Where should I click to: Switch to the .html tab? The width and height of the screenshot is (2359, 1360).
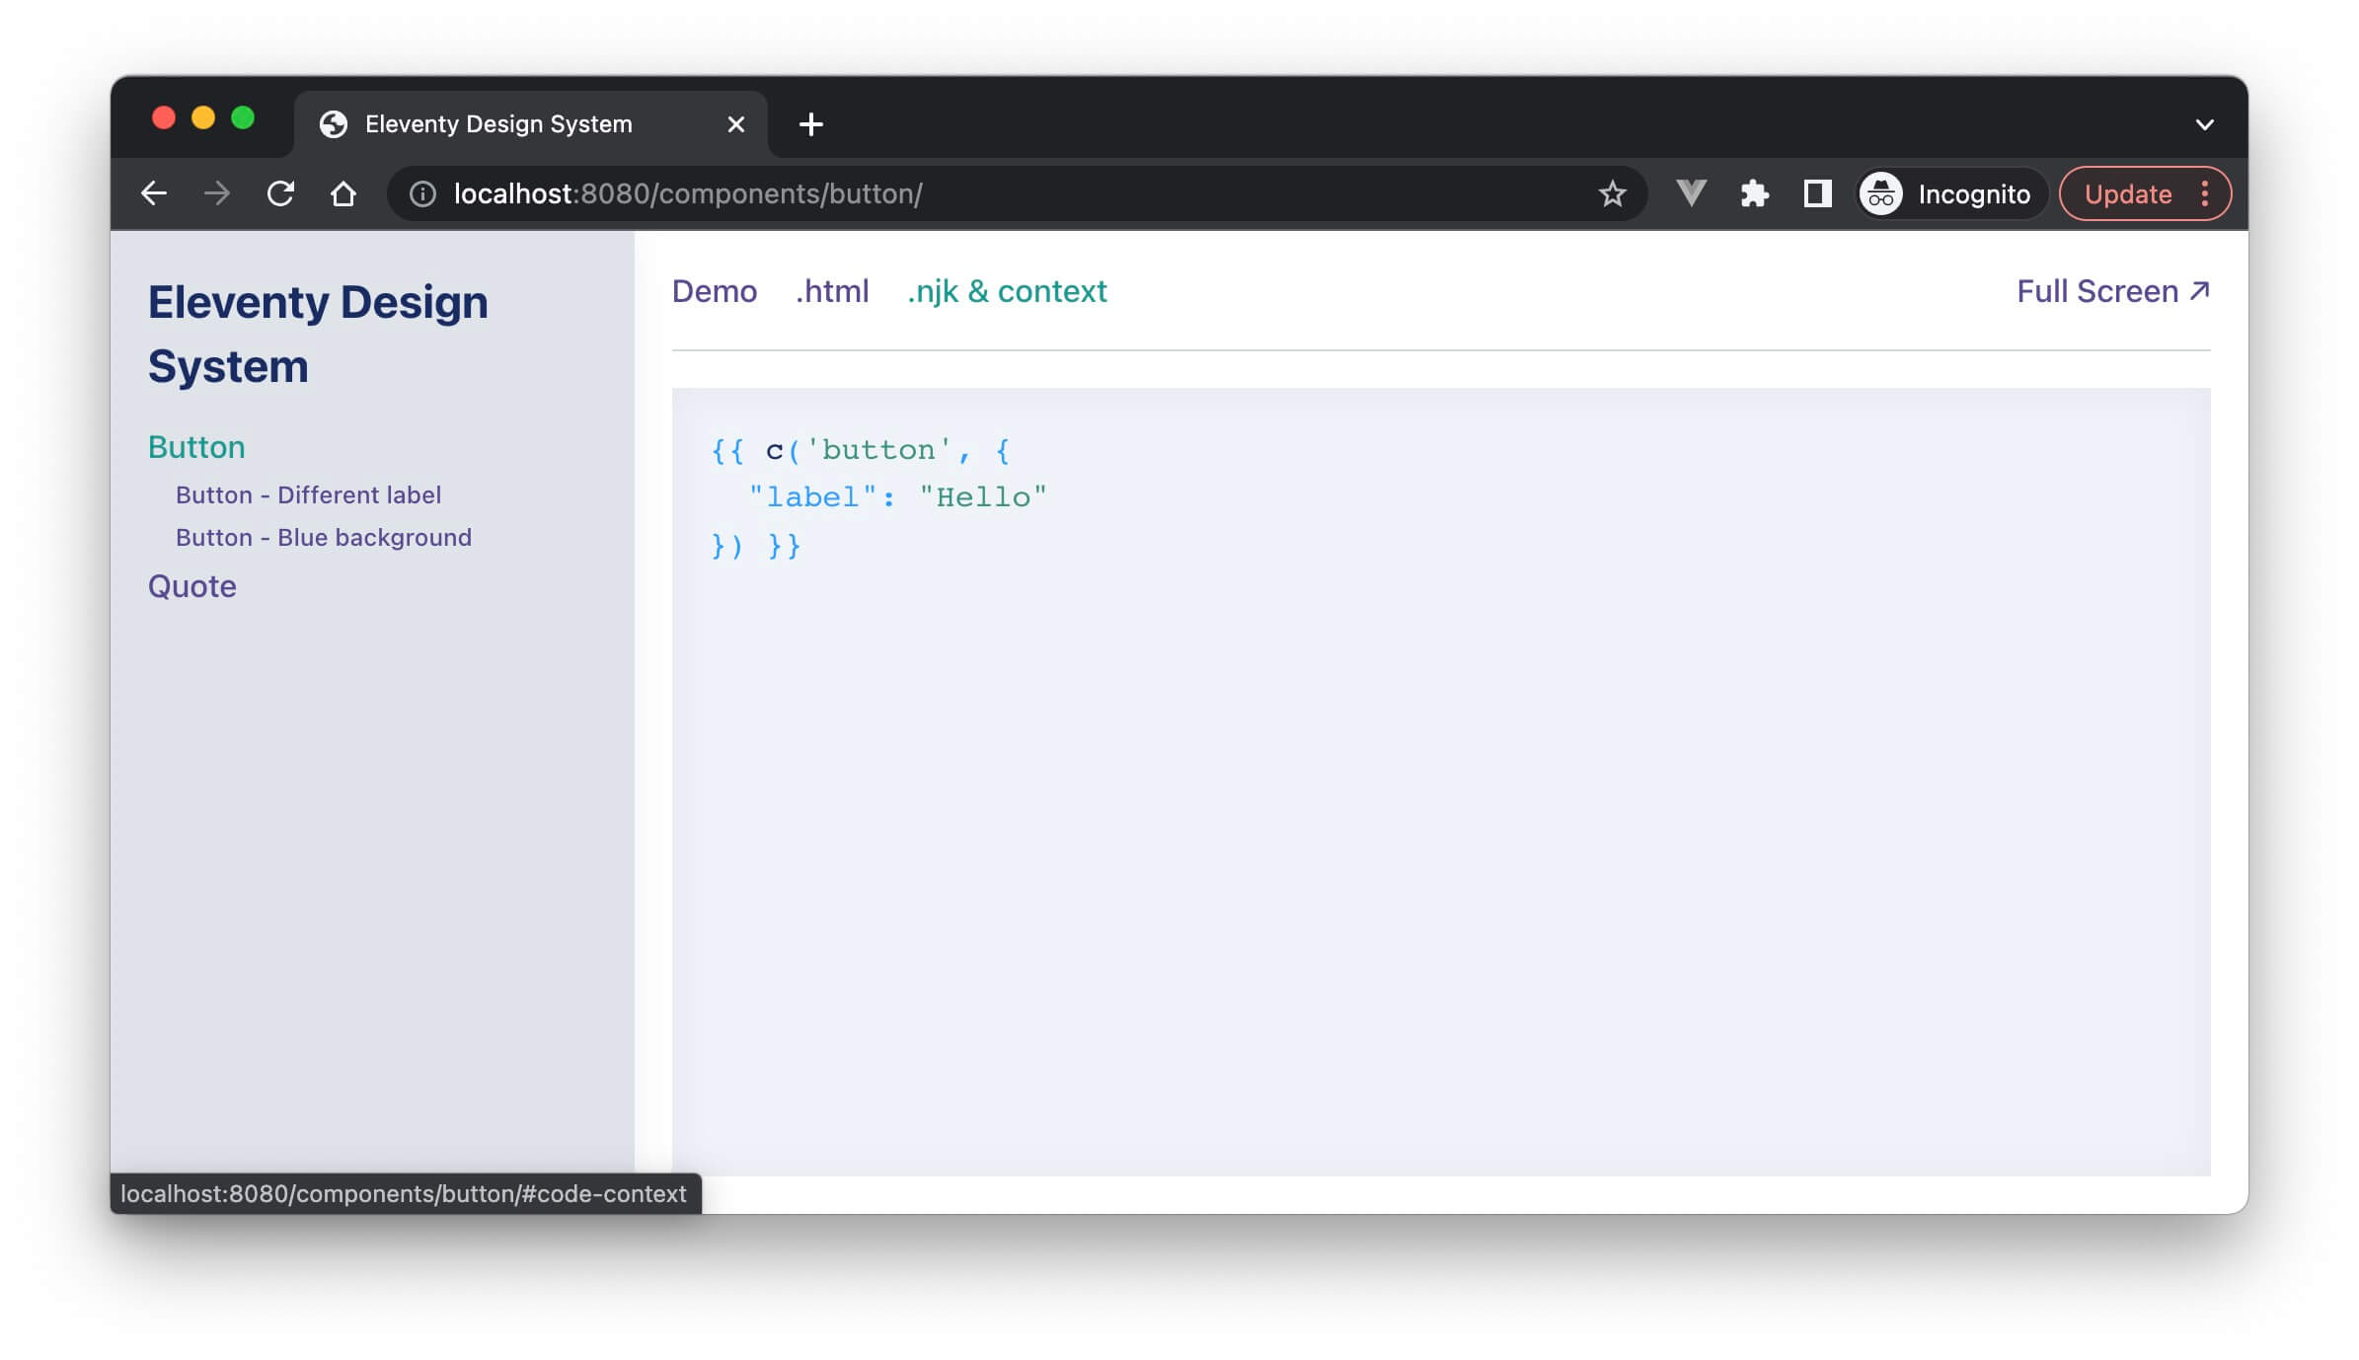[x=832, y=291]
